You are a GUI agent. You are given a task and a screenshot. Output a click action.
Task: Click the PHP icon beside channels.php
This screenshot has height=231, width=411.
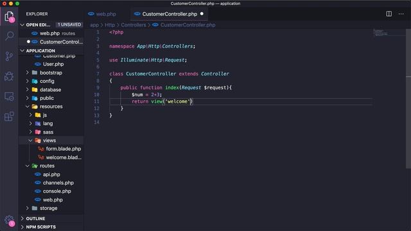click(38, 183)
